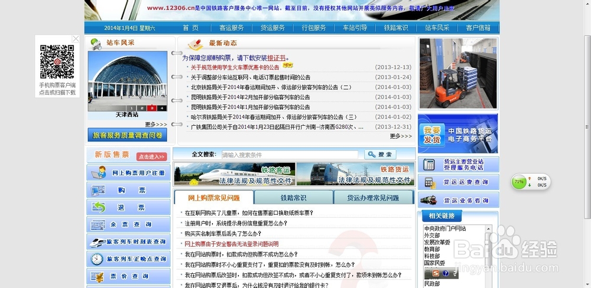Click the 旅客列车时刻表查询 train icon
The height and width of the screenshot is (288, 591).
coord(98,242)
